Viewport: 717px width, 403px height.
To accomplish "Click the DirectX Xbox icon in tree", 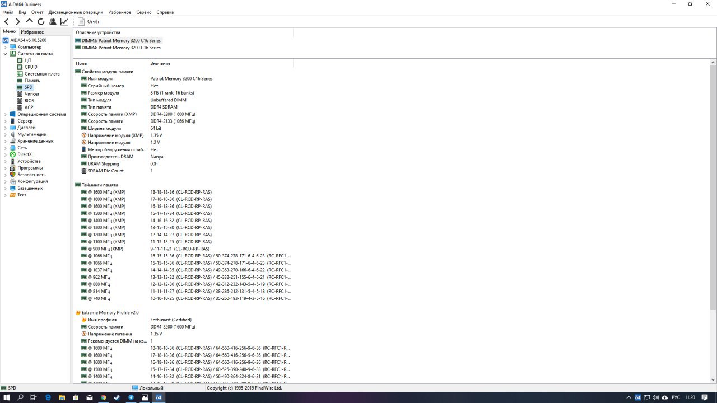I will tap(12, 154).
